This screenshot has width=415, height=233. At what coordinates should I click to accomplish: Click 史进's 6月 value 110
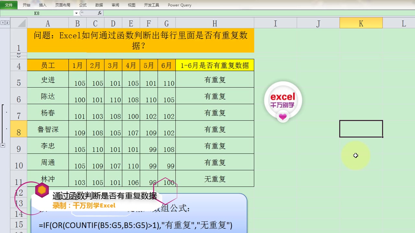coord(167,79)
